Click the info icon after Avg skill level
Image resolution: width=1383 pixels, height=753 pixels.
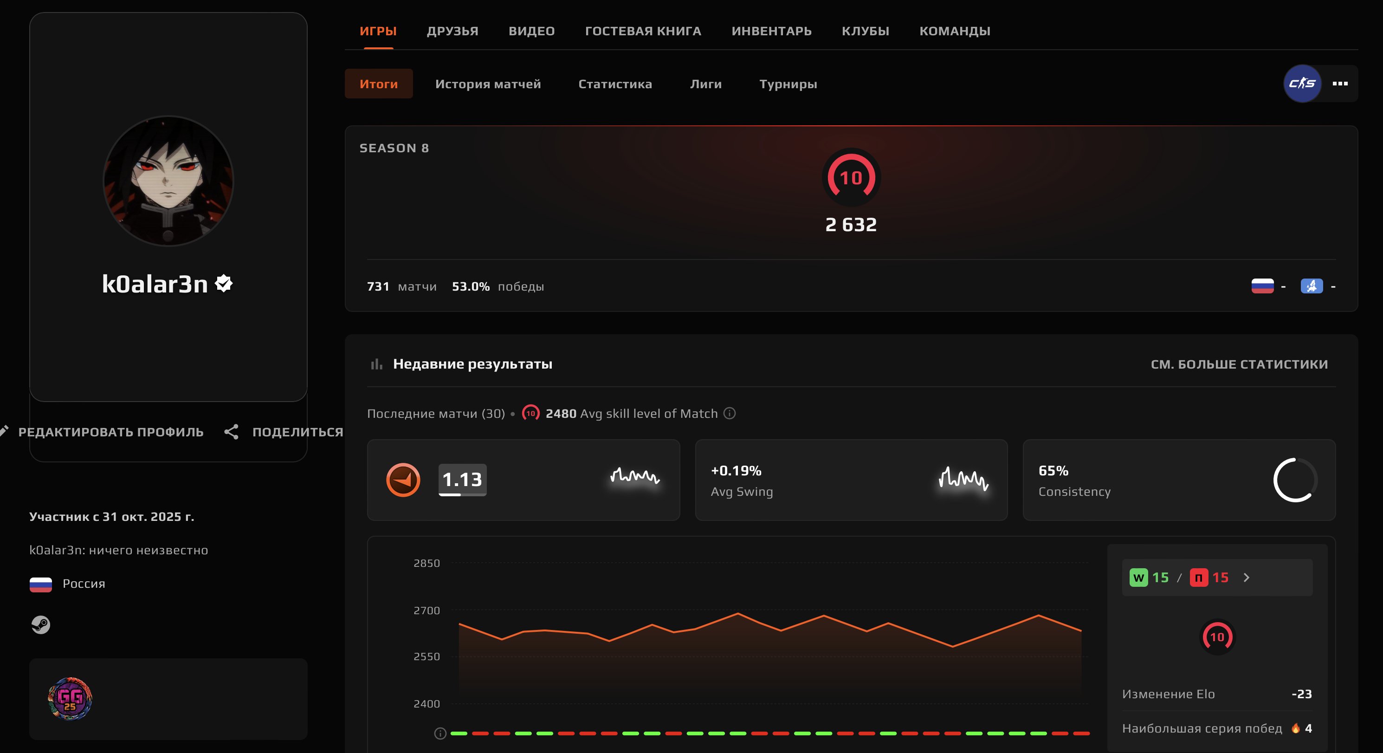point(729,413)
